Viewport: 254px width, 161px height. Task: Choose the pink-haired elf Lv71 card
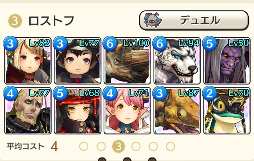127,111
